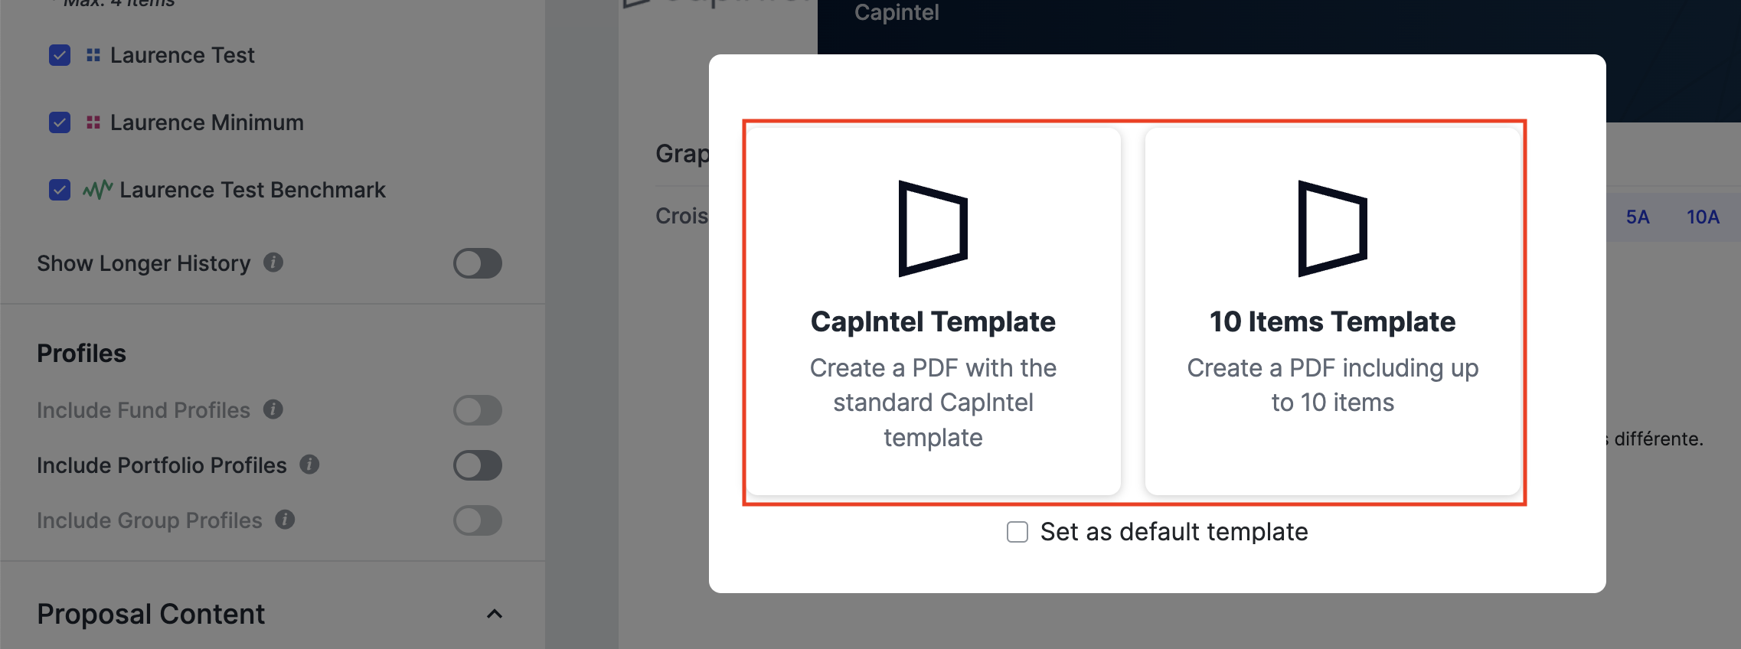
Task: Enable the Show Longer History toggle
Action: (478, 263)
